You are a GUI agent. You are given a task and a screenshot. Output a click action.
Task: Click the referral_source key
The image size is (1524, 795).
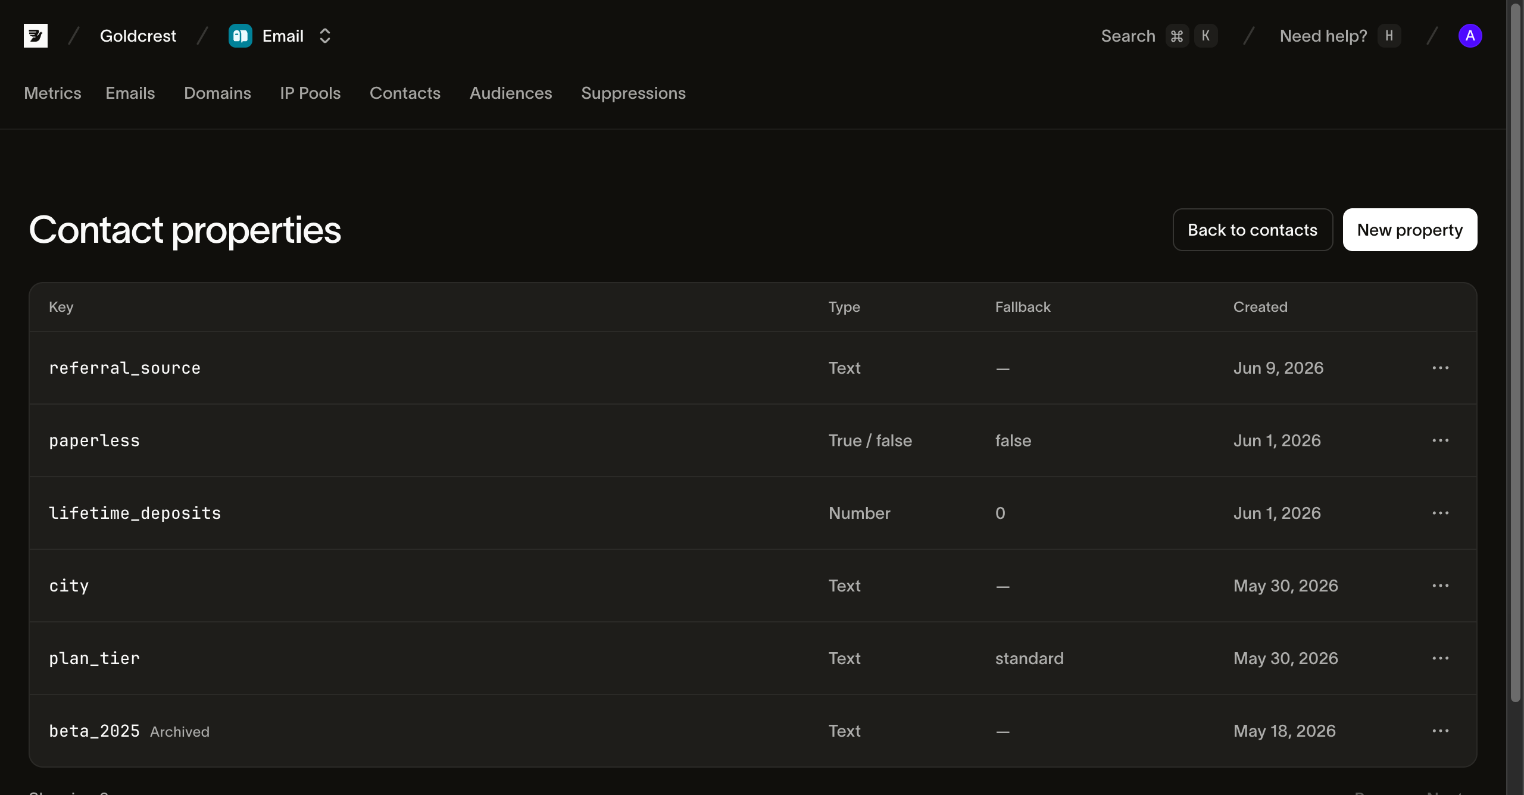125,368
